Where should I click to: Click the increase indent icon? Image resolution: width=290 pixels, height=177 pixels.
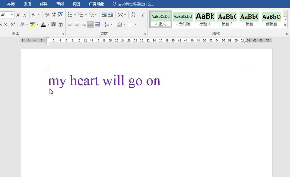pyautogui.click(x=111, y=15)
